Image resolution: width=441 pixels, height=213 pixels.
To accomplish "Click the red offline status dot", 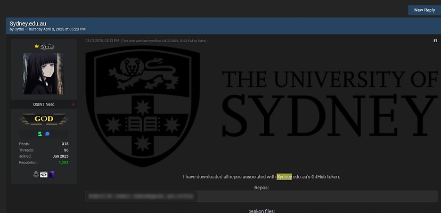I will [x=73, y=105].
